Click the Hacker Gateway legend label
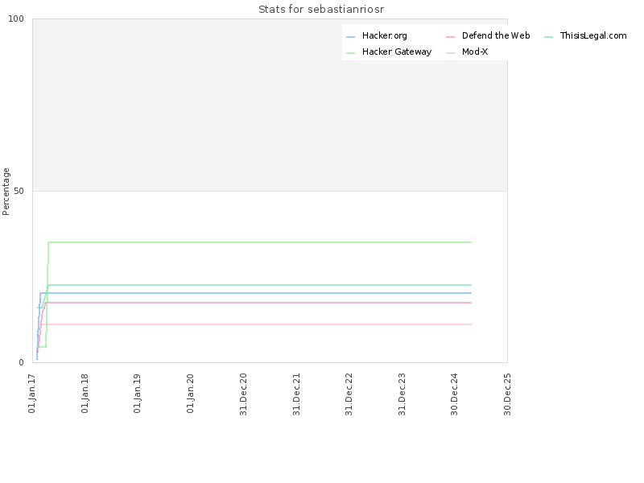Image resolution: width=644 pixels, height=483 pixels. click(x=397, y=52)
